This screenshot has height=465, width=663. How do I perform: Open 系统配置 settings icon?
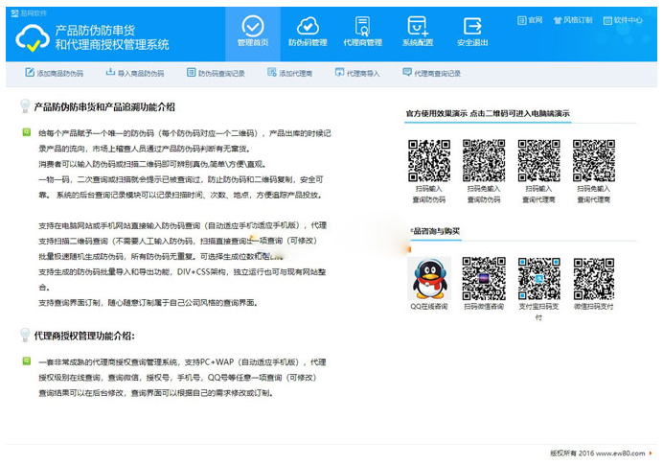[418, 31]
